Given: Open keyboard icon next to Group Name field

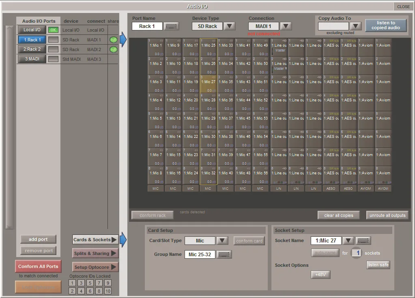Looking at the screenshot, I should pos(224,254).
